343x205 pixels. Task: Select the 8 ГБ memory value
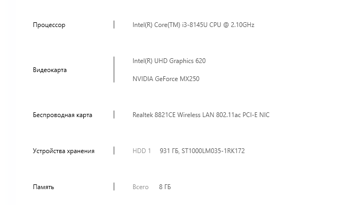[165, 187]
